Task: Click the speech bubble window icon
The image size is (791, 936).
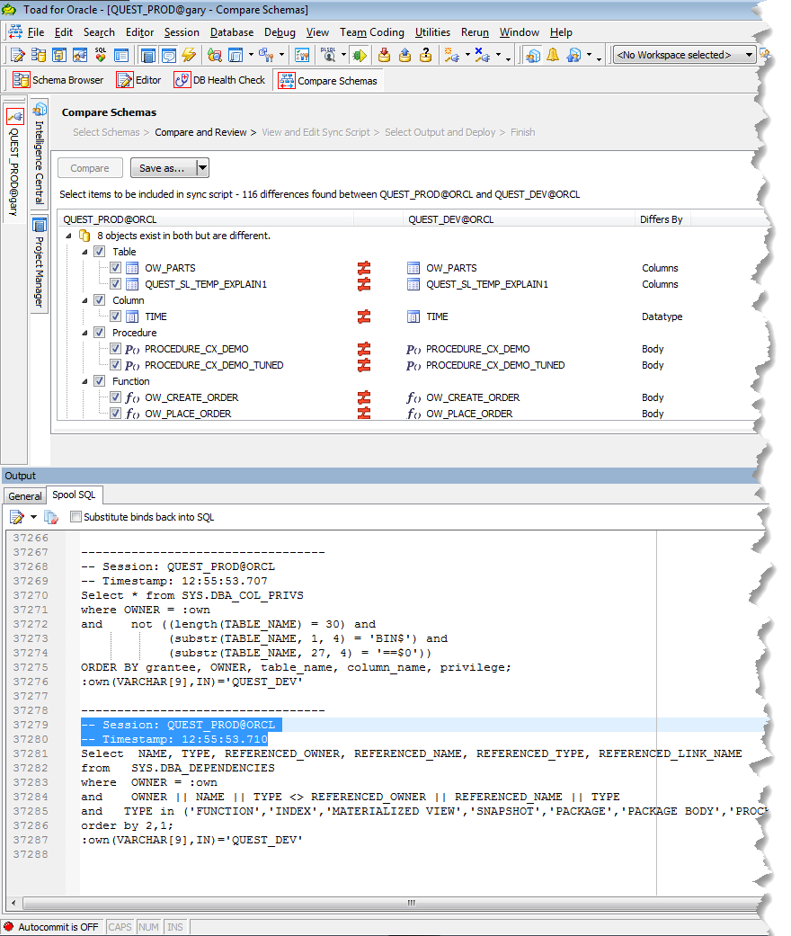Action: coord(169,56)
